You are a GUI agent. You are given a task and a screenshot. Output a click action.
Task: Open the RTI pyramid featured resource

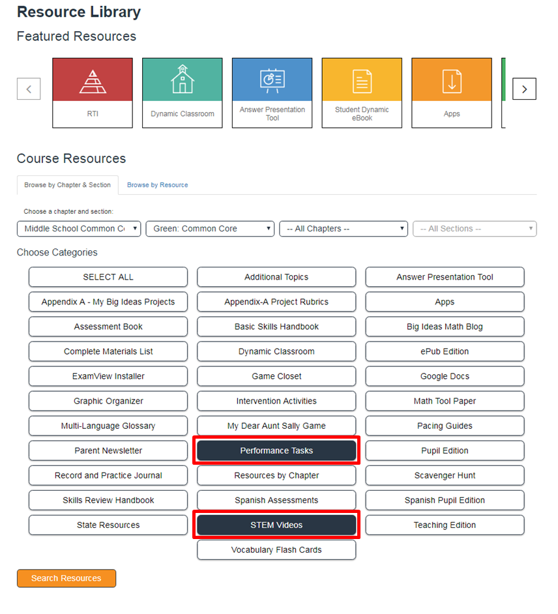tap(93, 93)
